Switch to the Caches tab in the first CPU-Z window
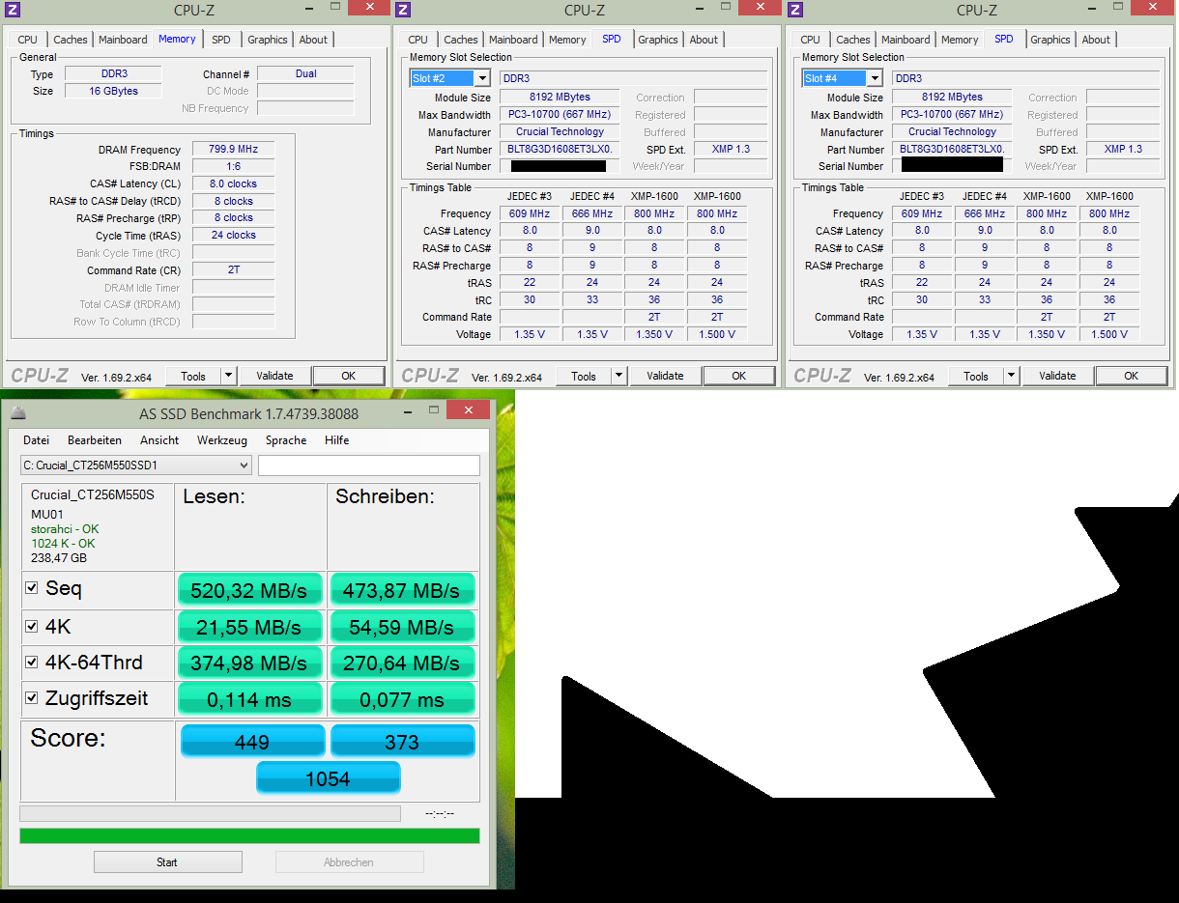The width and height of the screenshot is (1179, 903). coord(71,40)
